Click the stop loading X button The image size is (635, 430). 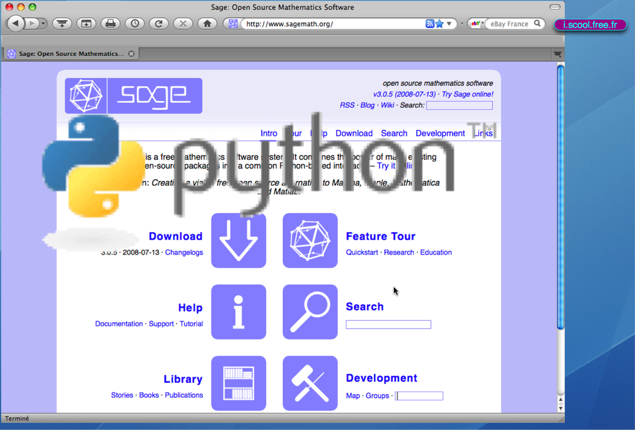[183, 24]
